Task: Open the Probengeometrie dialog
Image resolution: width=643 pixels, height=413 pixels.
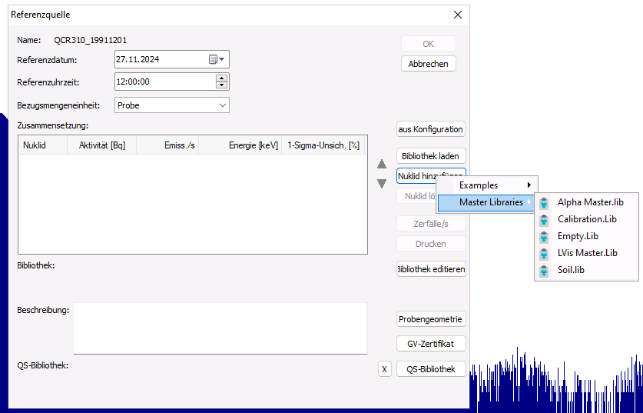Action: click(x=431, y=319)
